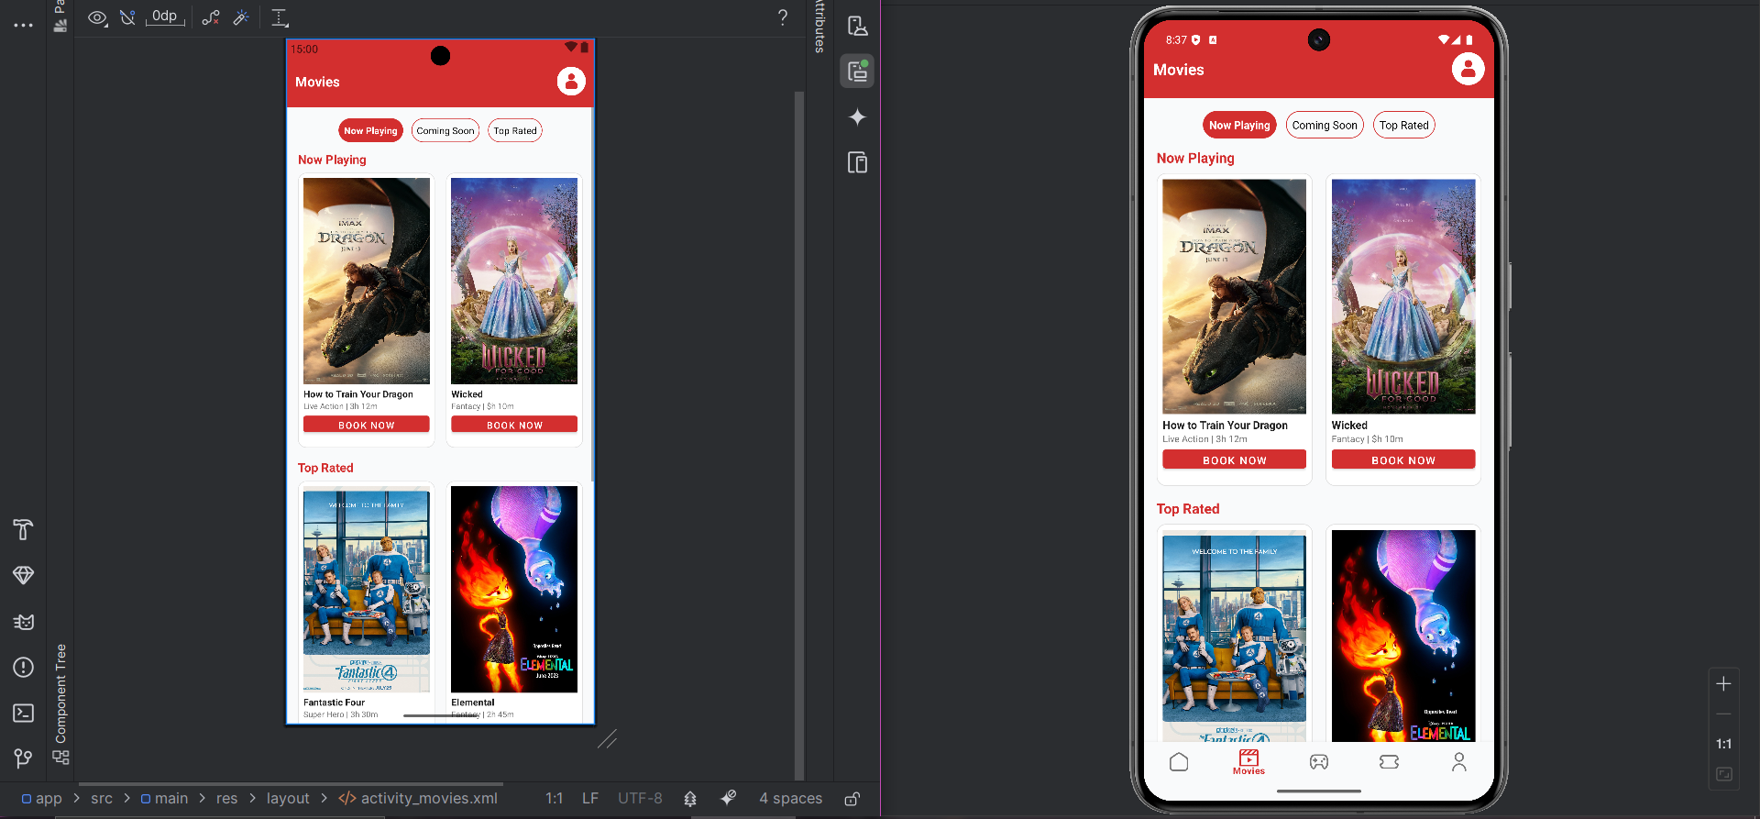Change the LF line separator setting
Viewport: 1760px width, 819px height.
590,799
